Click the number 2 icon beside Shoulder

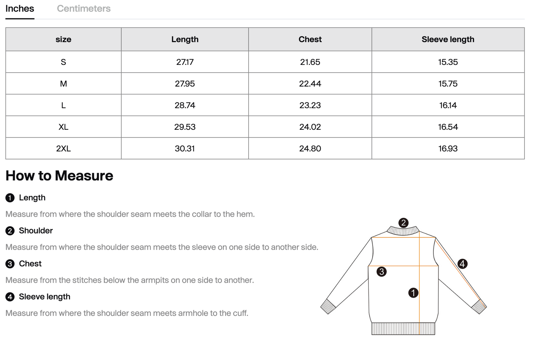(10, 231)
